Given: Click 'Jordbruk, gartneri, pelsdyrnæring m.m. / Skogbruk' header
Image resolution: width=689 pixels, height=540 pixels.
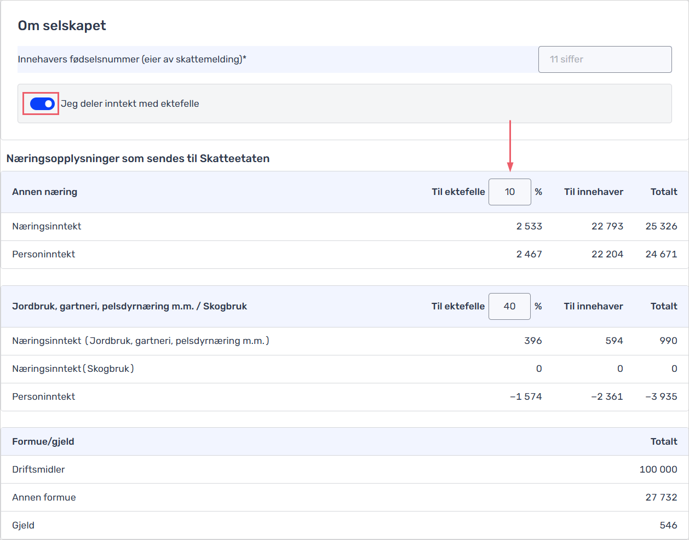Looking at the screenshot, I should pos(130,306).
